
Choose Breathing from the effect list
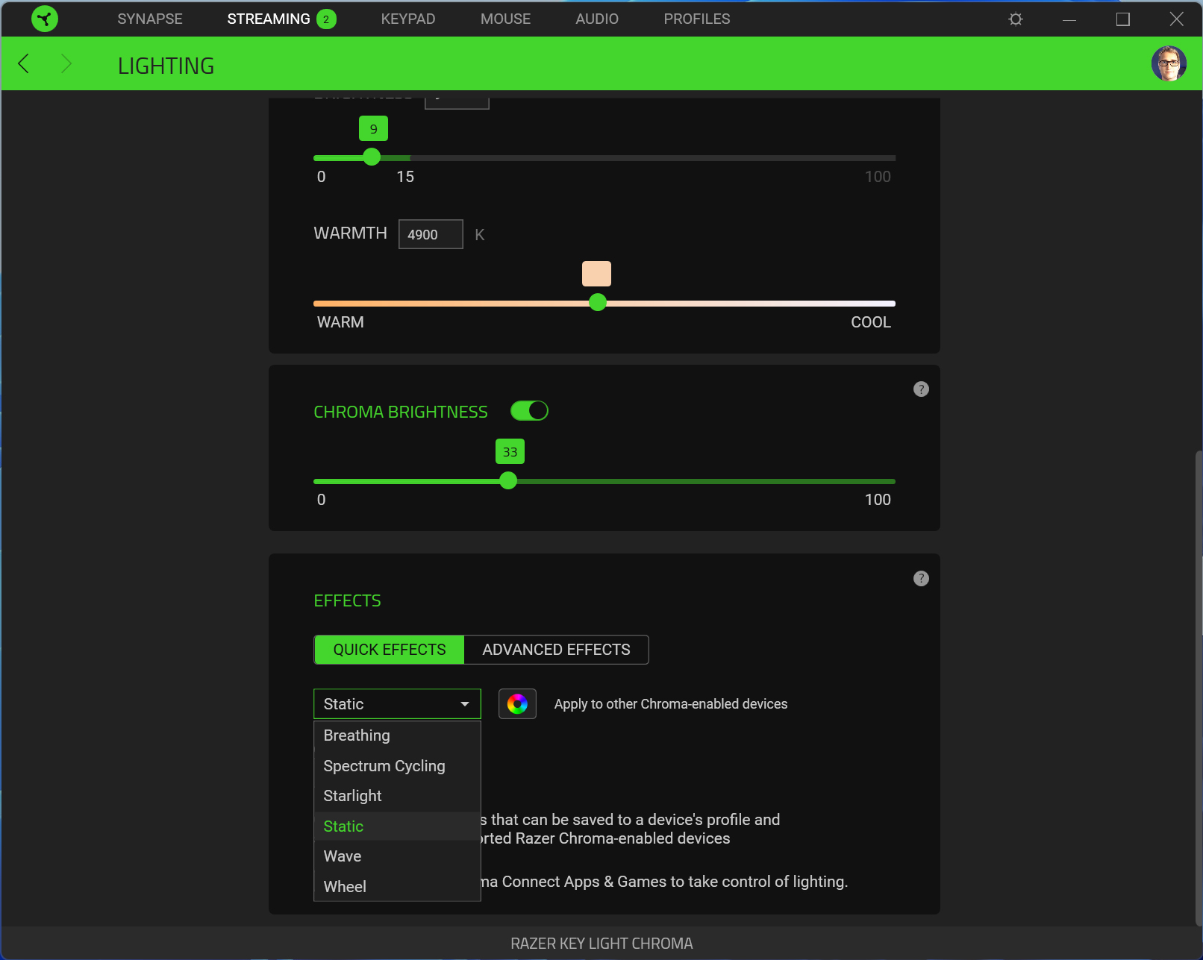pyautogui.click(x=397, y=735)
